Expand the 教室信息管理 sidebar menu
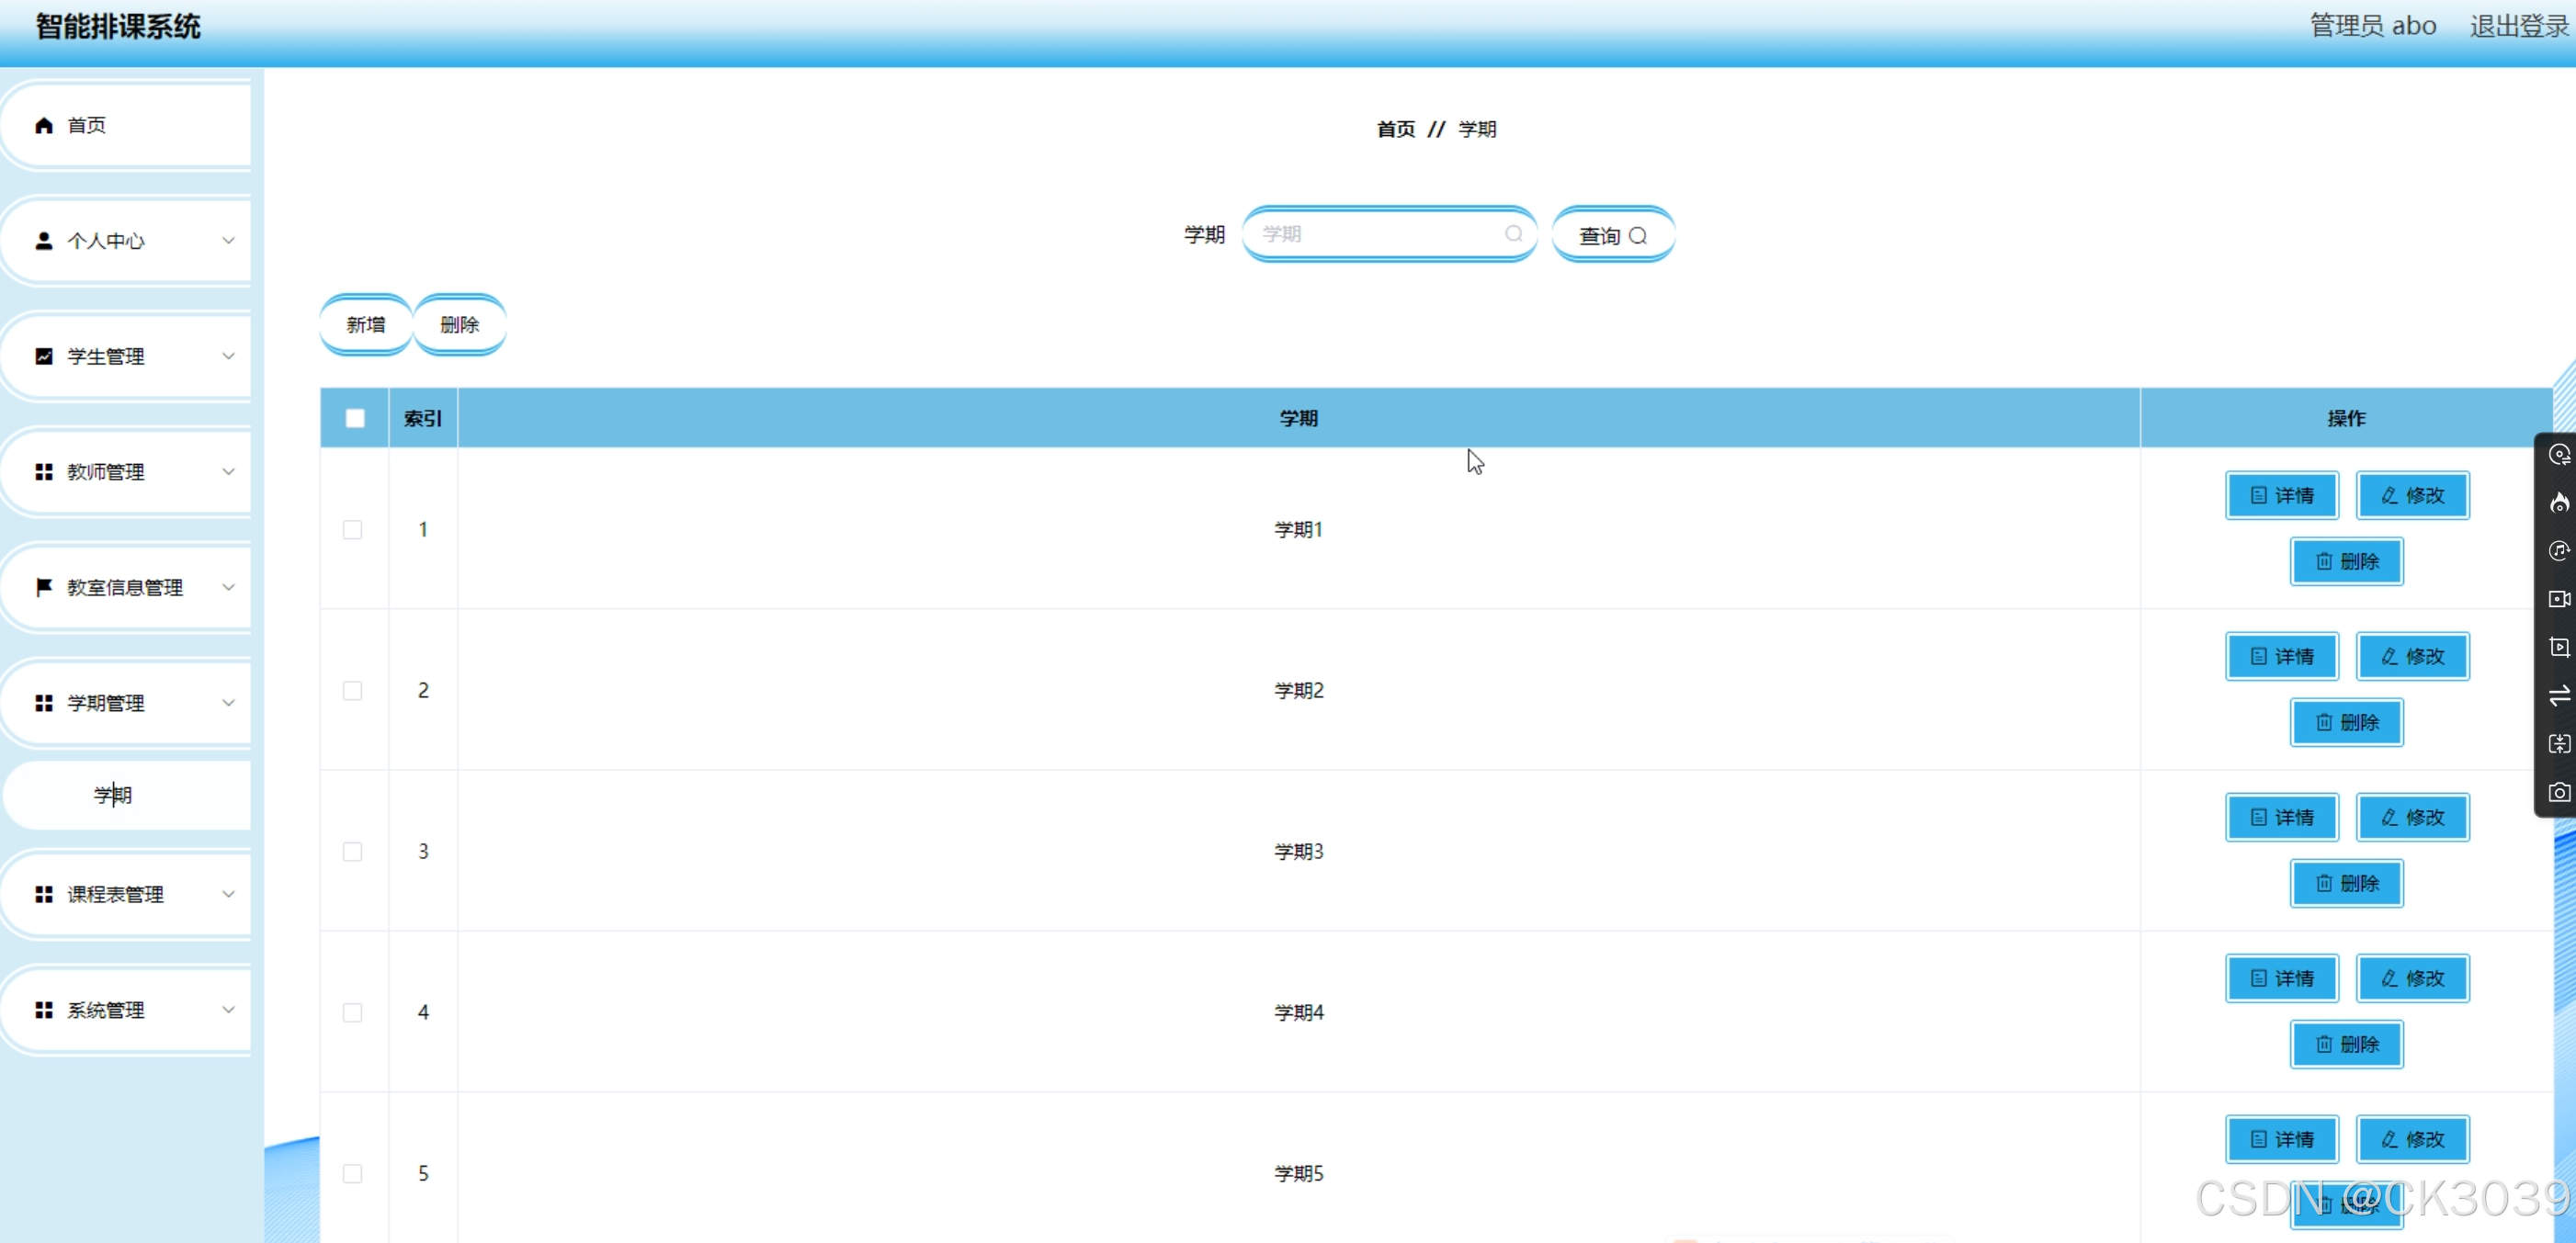 126,587
